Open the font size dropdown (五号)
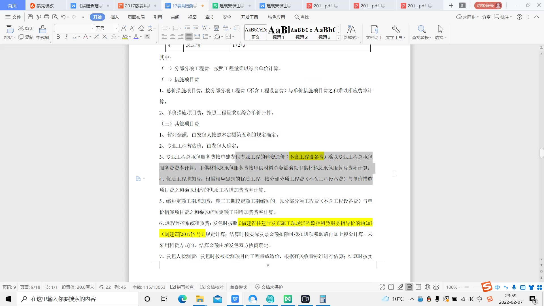This screenshot has height=306, width=544. point(116,28)
